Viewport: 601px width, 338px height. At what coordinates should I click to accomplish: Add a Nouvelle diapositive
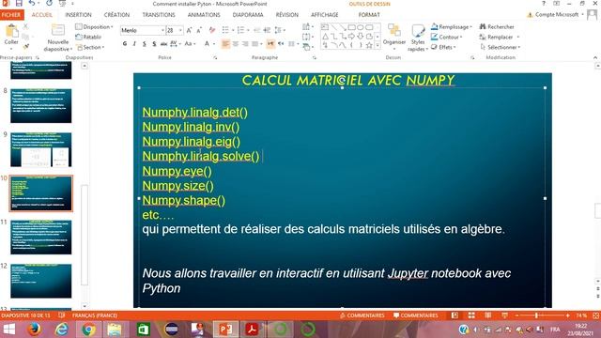click(x=58, y=38)
